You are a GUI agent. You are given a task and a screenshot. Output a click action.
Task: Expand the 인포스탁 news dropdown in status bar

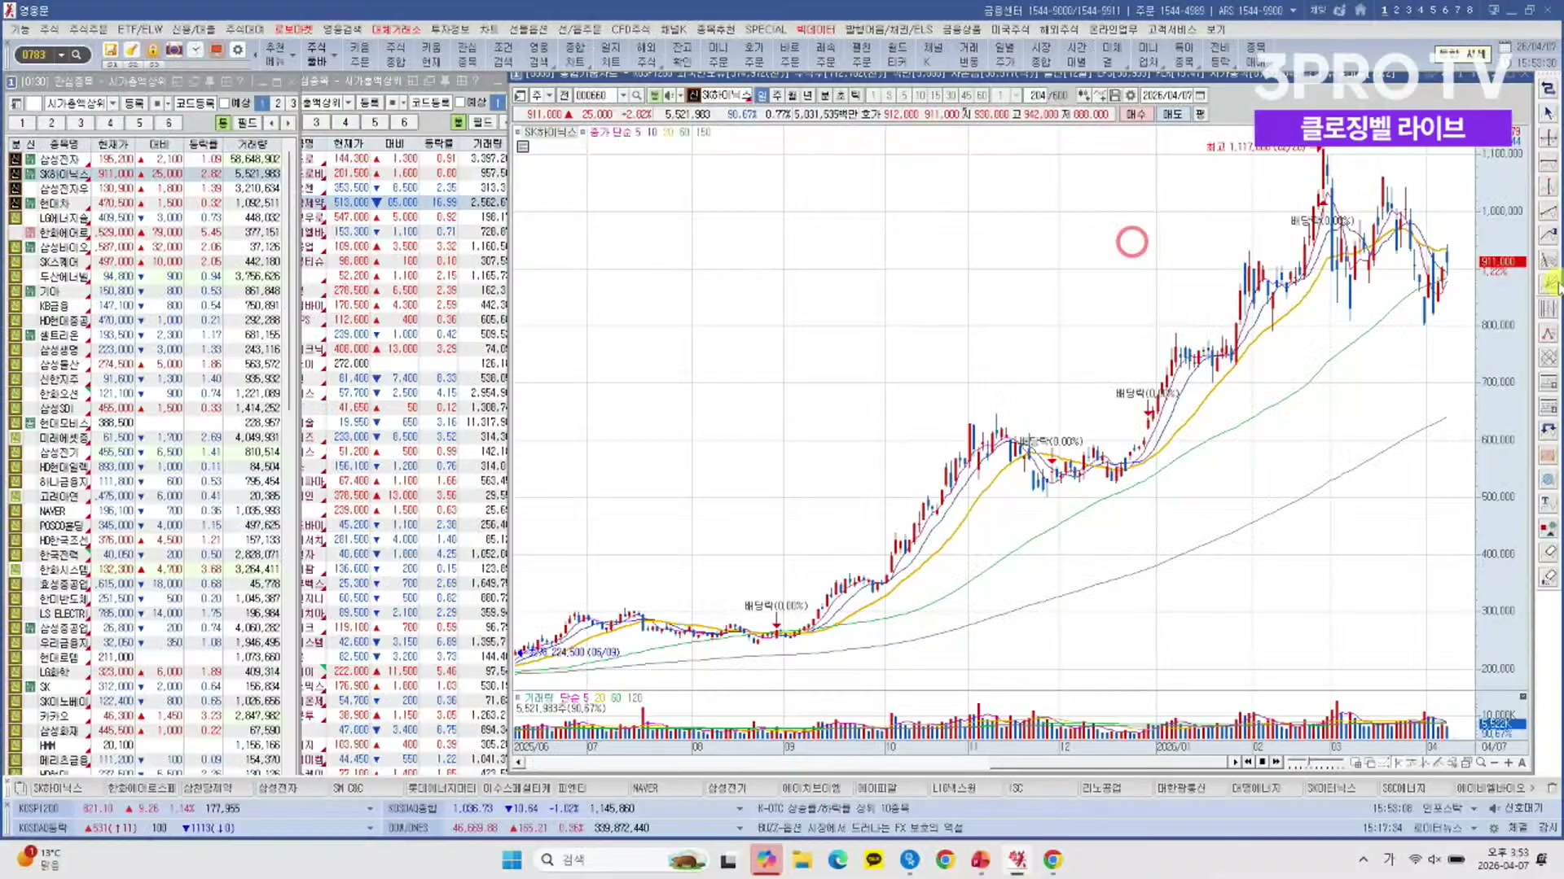click(x=1474, y=809)
